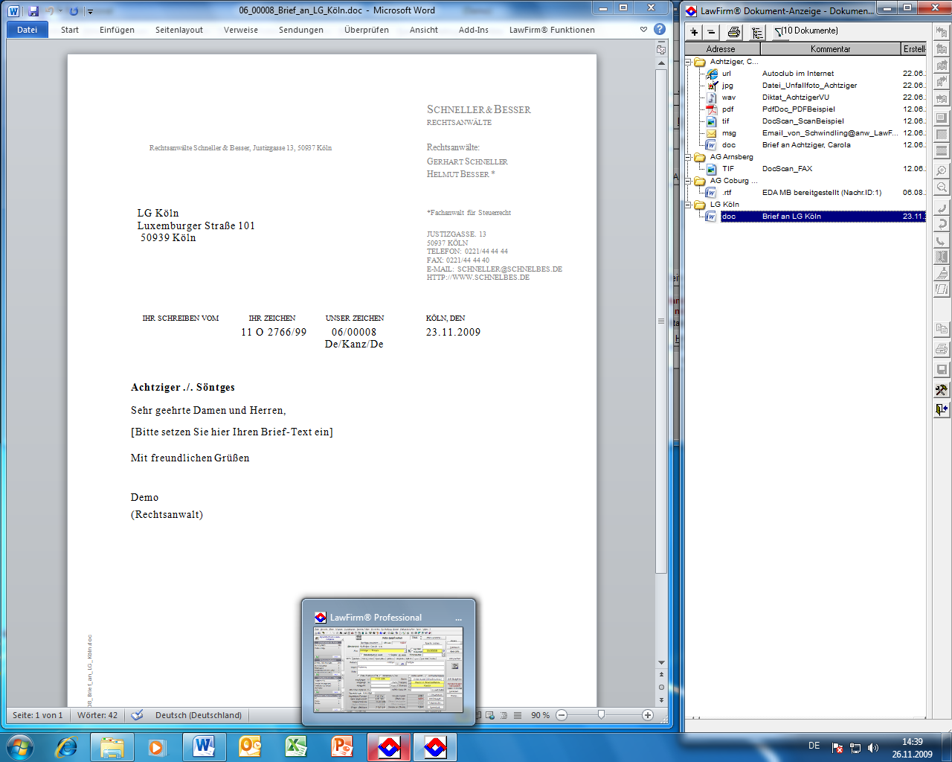Select the PdfDoc_PDFBeispiel document entry
952x762 pixels.
coord(798,109)
